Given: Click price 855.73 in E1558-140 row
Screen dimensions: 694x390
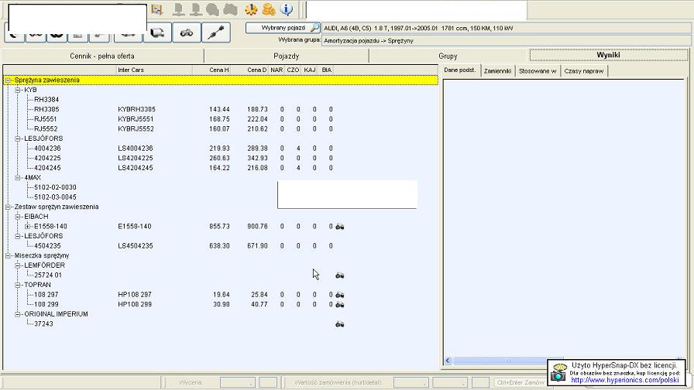Looking at the screenshot, I should [x=219, y=226].
